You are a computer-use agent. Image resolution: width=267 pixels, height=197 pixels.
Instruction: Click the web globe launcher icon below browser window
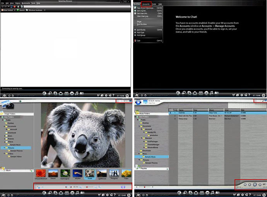[44, 93]
